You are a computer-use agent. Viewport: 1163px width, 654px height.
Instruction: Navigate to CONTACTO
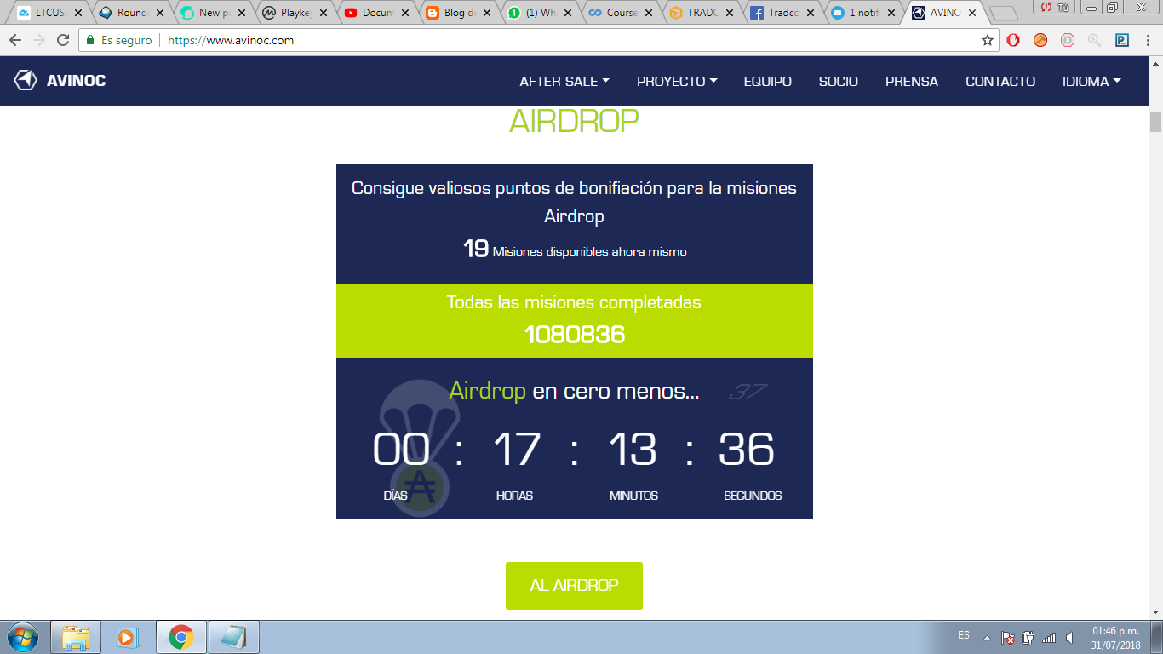1000,82
